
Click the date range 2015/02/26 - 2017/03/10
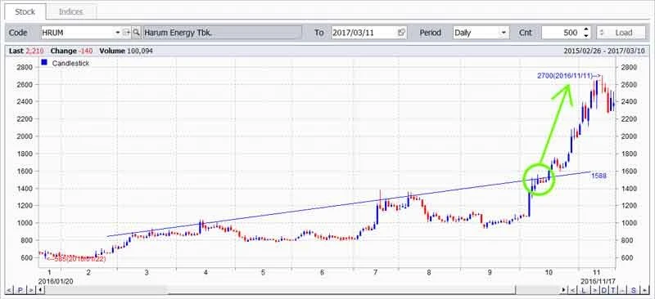coord(604,51)
